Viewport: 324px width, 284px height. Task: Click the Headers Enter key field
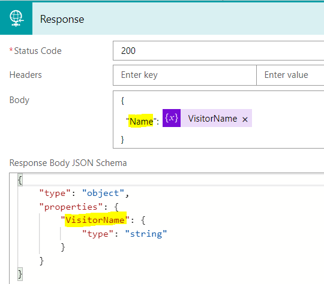point(185,75)
